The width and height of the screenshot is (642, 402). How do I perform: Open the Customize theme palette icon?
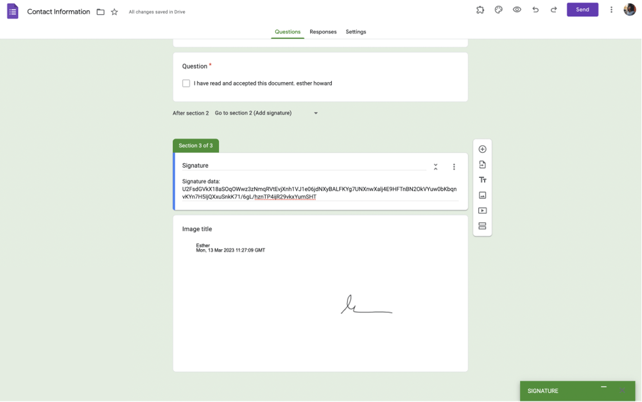pyautogui.click(x=498, y=10)
